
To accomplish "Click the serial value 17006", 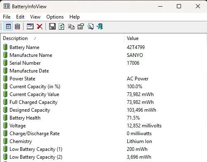I will click(133, 63).
